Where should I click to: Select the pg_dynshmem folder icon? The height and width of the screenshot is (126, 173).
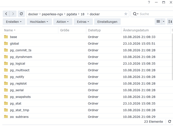click(6, 57)
